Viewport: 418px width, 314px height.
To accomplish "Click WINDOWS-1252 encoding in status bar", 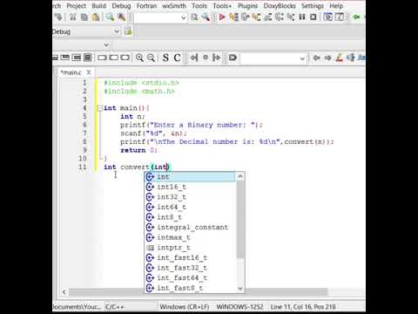I will [239, 307].
